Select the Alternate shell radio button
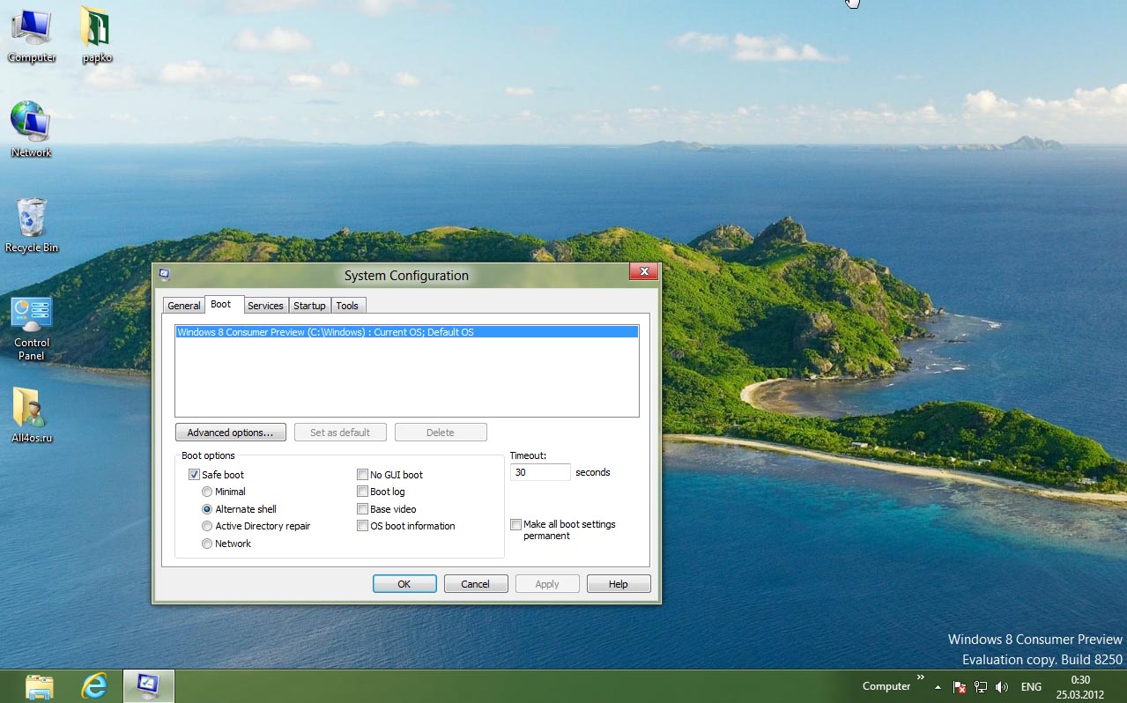 207,509
